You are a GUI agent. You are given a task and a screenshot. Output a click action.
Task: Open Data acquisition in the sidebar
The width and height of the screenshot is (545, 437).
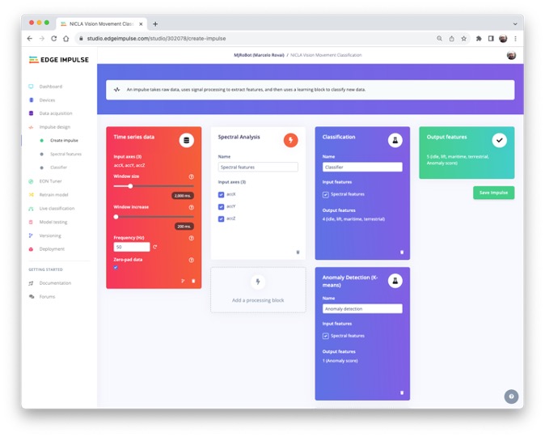55,113
